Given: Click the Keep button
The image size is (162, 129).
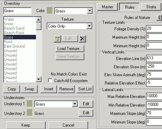Looking at the screenshot, I should (26, 125).
